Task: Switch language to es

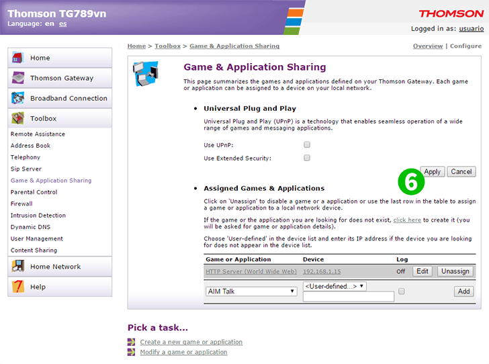Action: point(62,24)
